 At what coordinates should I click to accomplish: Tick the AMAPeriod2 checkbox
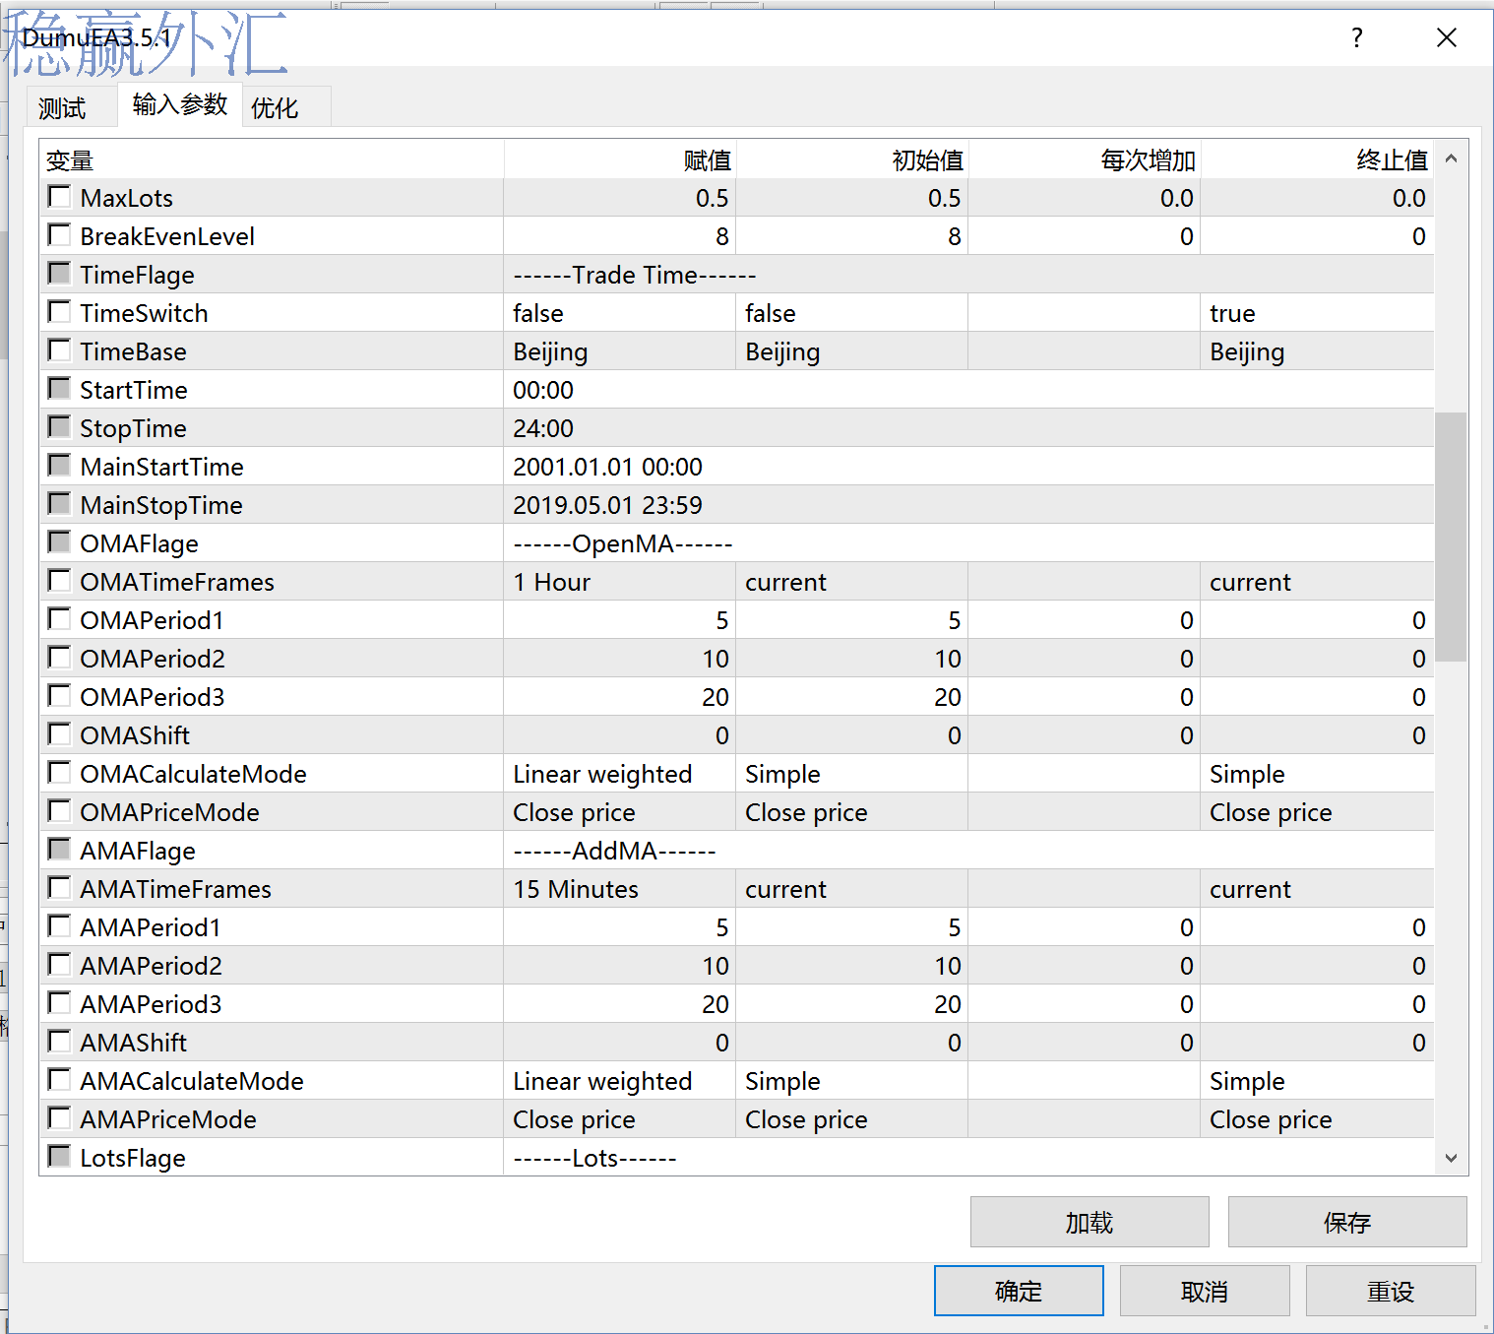[x=59, y=965]
